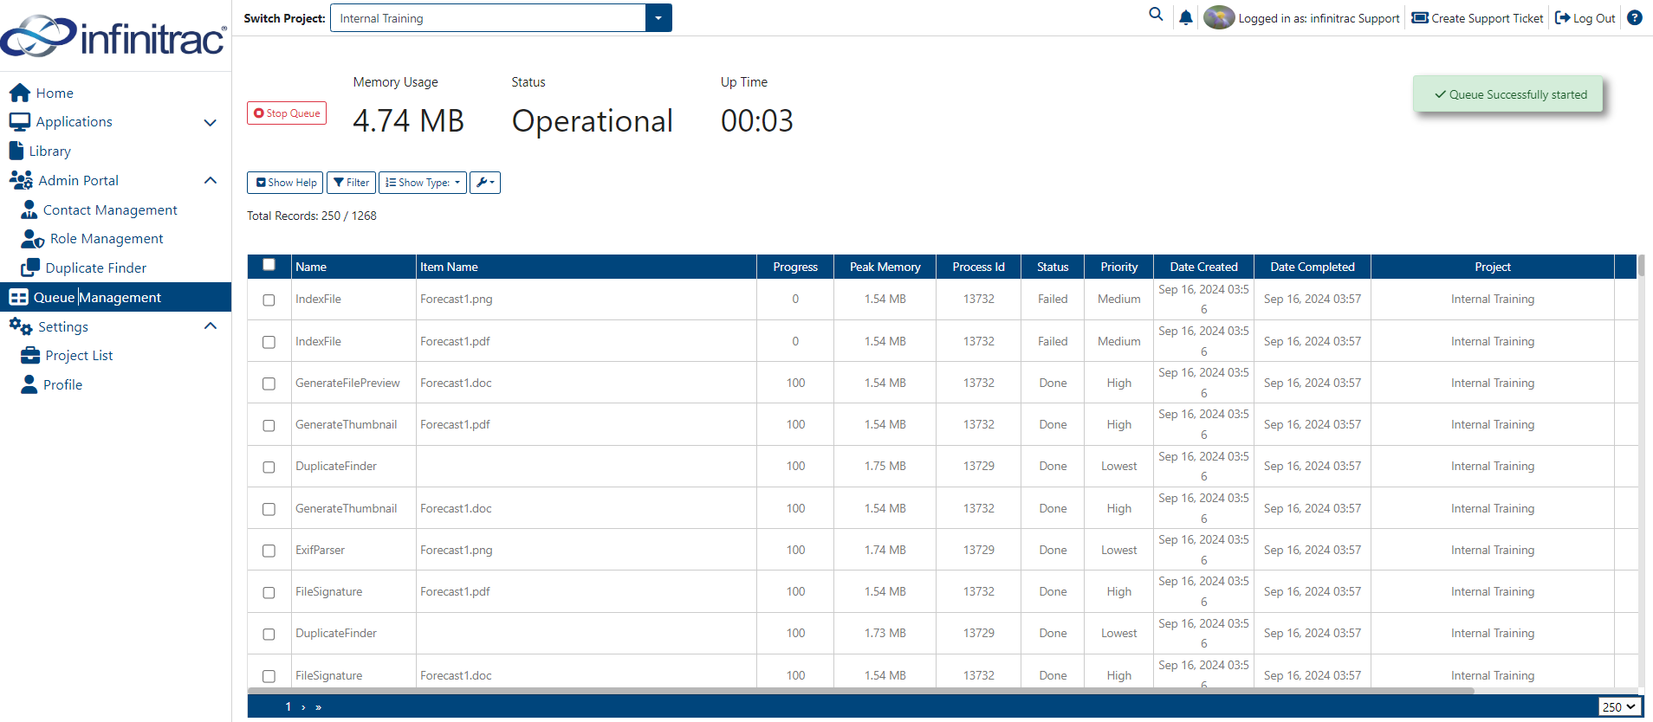
Task: Click the Duplicate Finder copy icon
Action: (30, 268)
